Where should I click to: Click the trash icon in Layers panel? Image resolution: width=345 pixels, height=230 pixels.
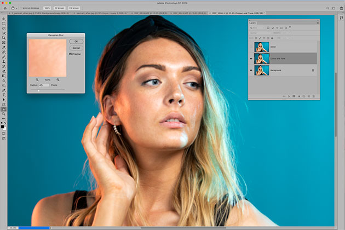314,96
